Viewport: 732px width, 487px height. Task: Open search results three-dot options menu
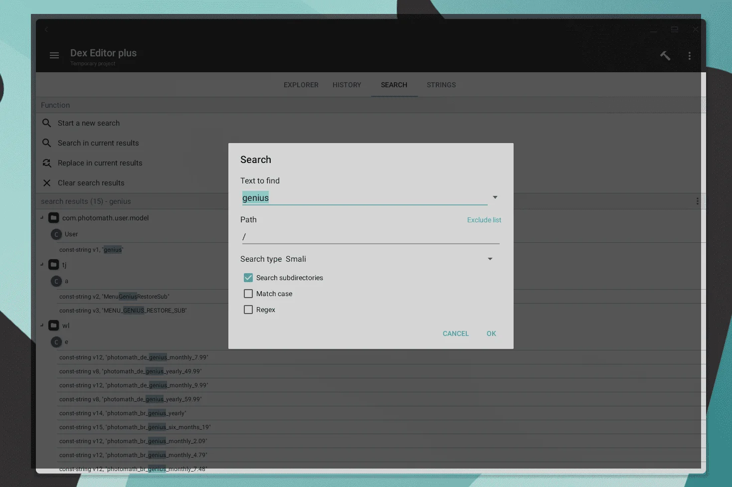(697, 201)
